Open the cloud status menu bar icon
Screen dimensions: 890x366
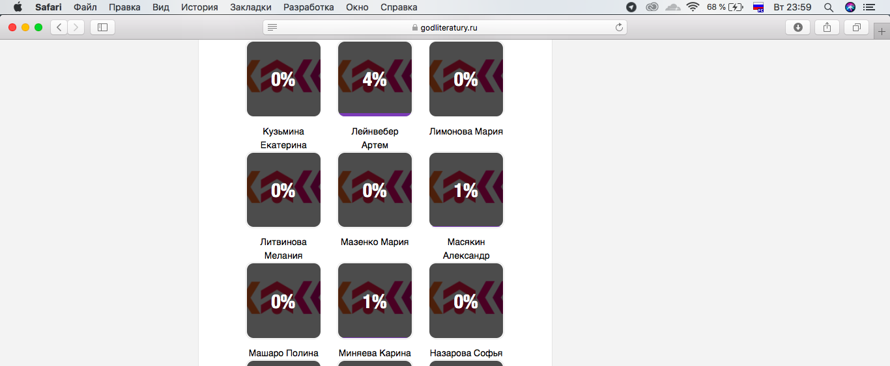pos(673,7)
